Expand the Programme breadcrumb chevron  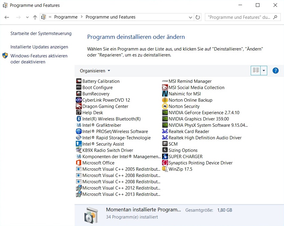coord(82,17)
